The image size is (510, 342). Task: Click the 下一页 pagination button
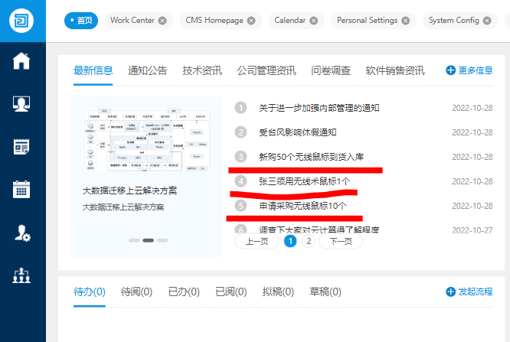click(x=341, y=241)
